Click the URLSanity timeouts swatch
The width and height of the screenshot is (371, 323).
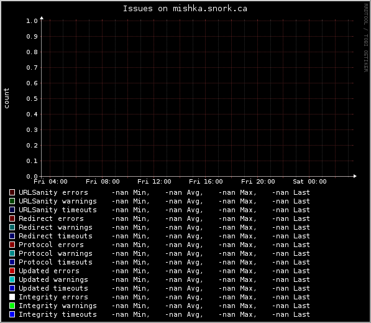click(x=12, y=210)
